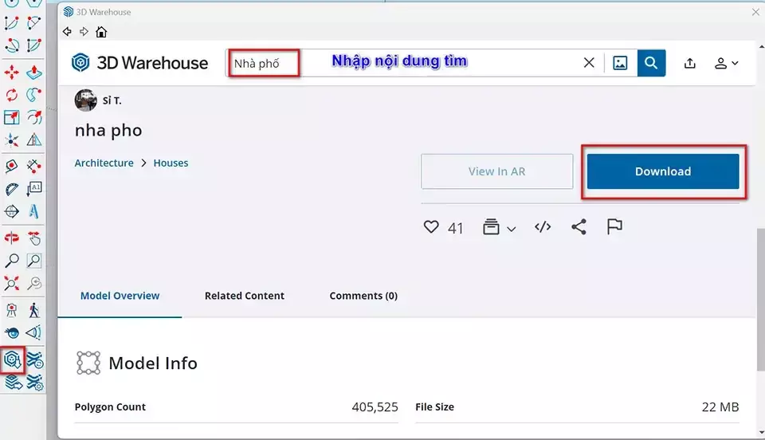Close the 3D Warehouse window
This screenshot has width=765, height=440.
[x=755, y=12]
